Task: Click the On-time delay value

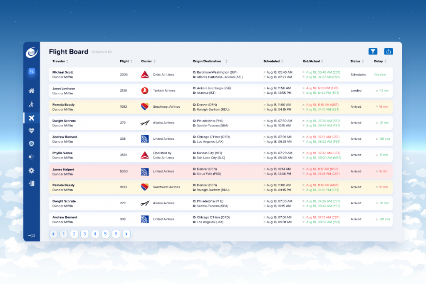Action: (380, 75)
